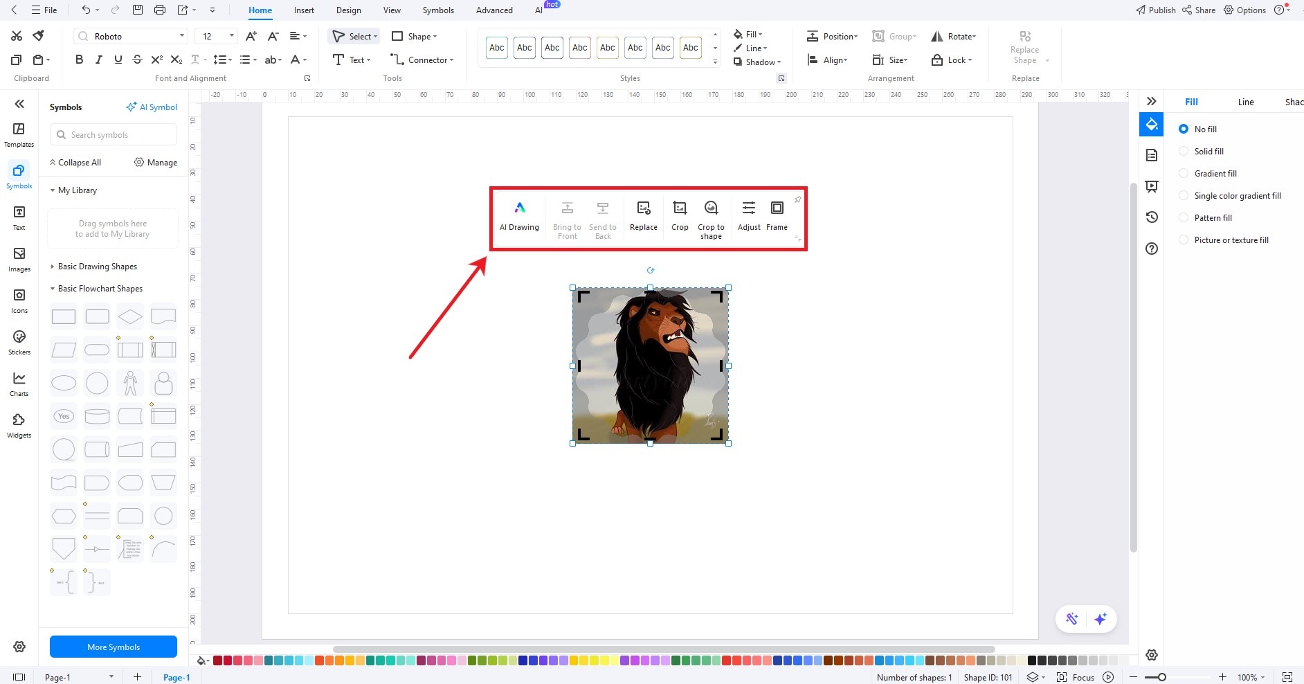Click Collapse All in Symbols panel
Viewport: 1304px width, 684px height.
pyautogui.click(x=75, y=162)
